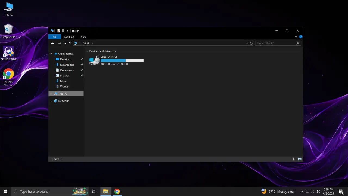Click the search magnifier icon in Explorer
This screenshot has height=196, width=348.
(298, 43)
